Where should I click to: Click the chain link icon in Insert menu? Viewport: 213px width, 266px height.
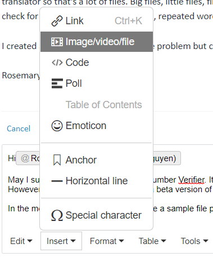[57, 21]
